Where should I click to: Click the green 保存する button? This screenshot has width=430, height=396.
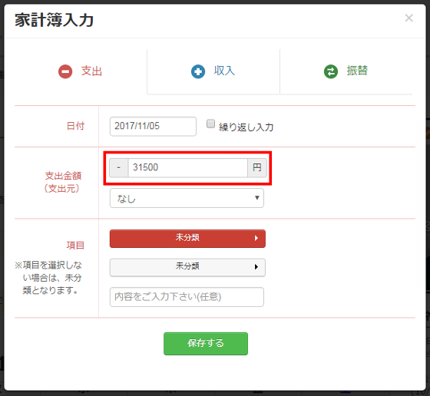[206, 344]
